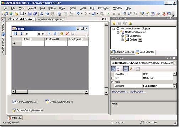
Task: Click the New Project toolbar icon
Action: [x=6, y=14]
